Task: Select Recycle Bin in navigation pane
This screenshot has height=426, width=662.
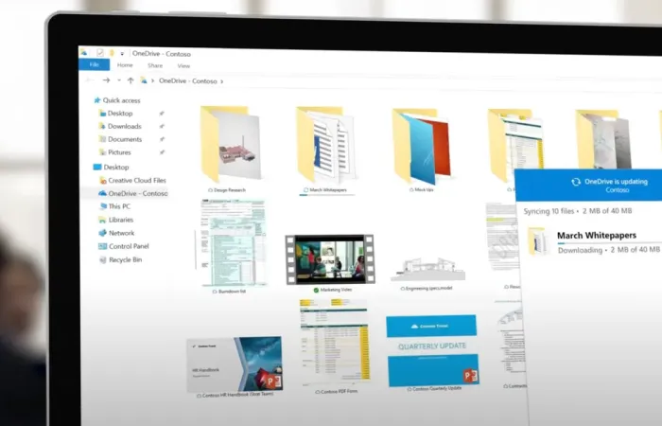Action: [x=121, y=259]
